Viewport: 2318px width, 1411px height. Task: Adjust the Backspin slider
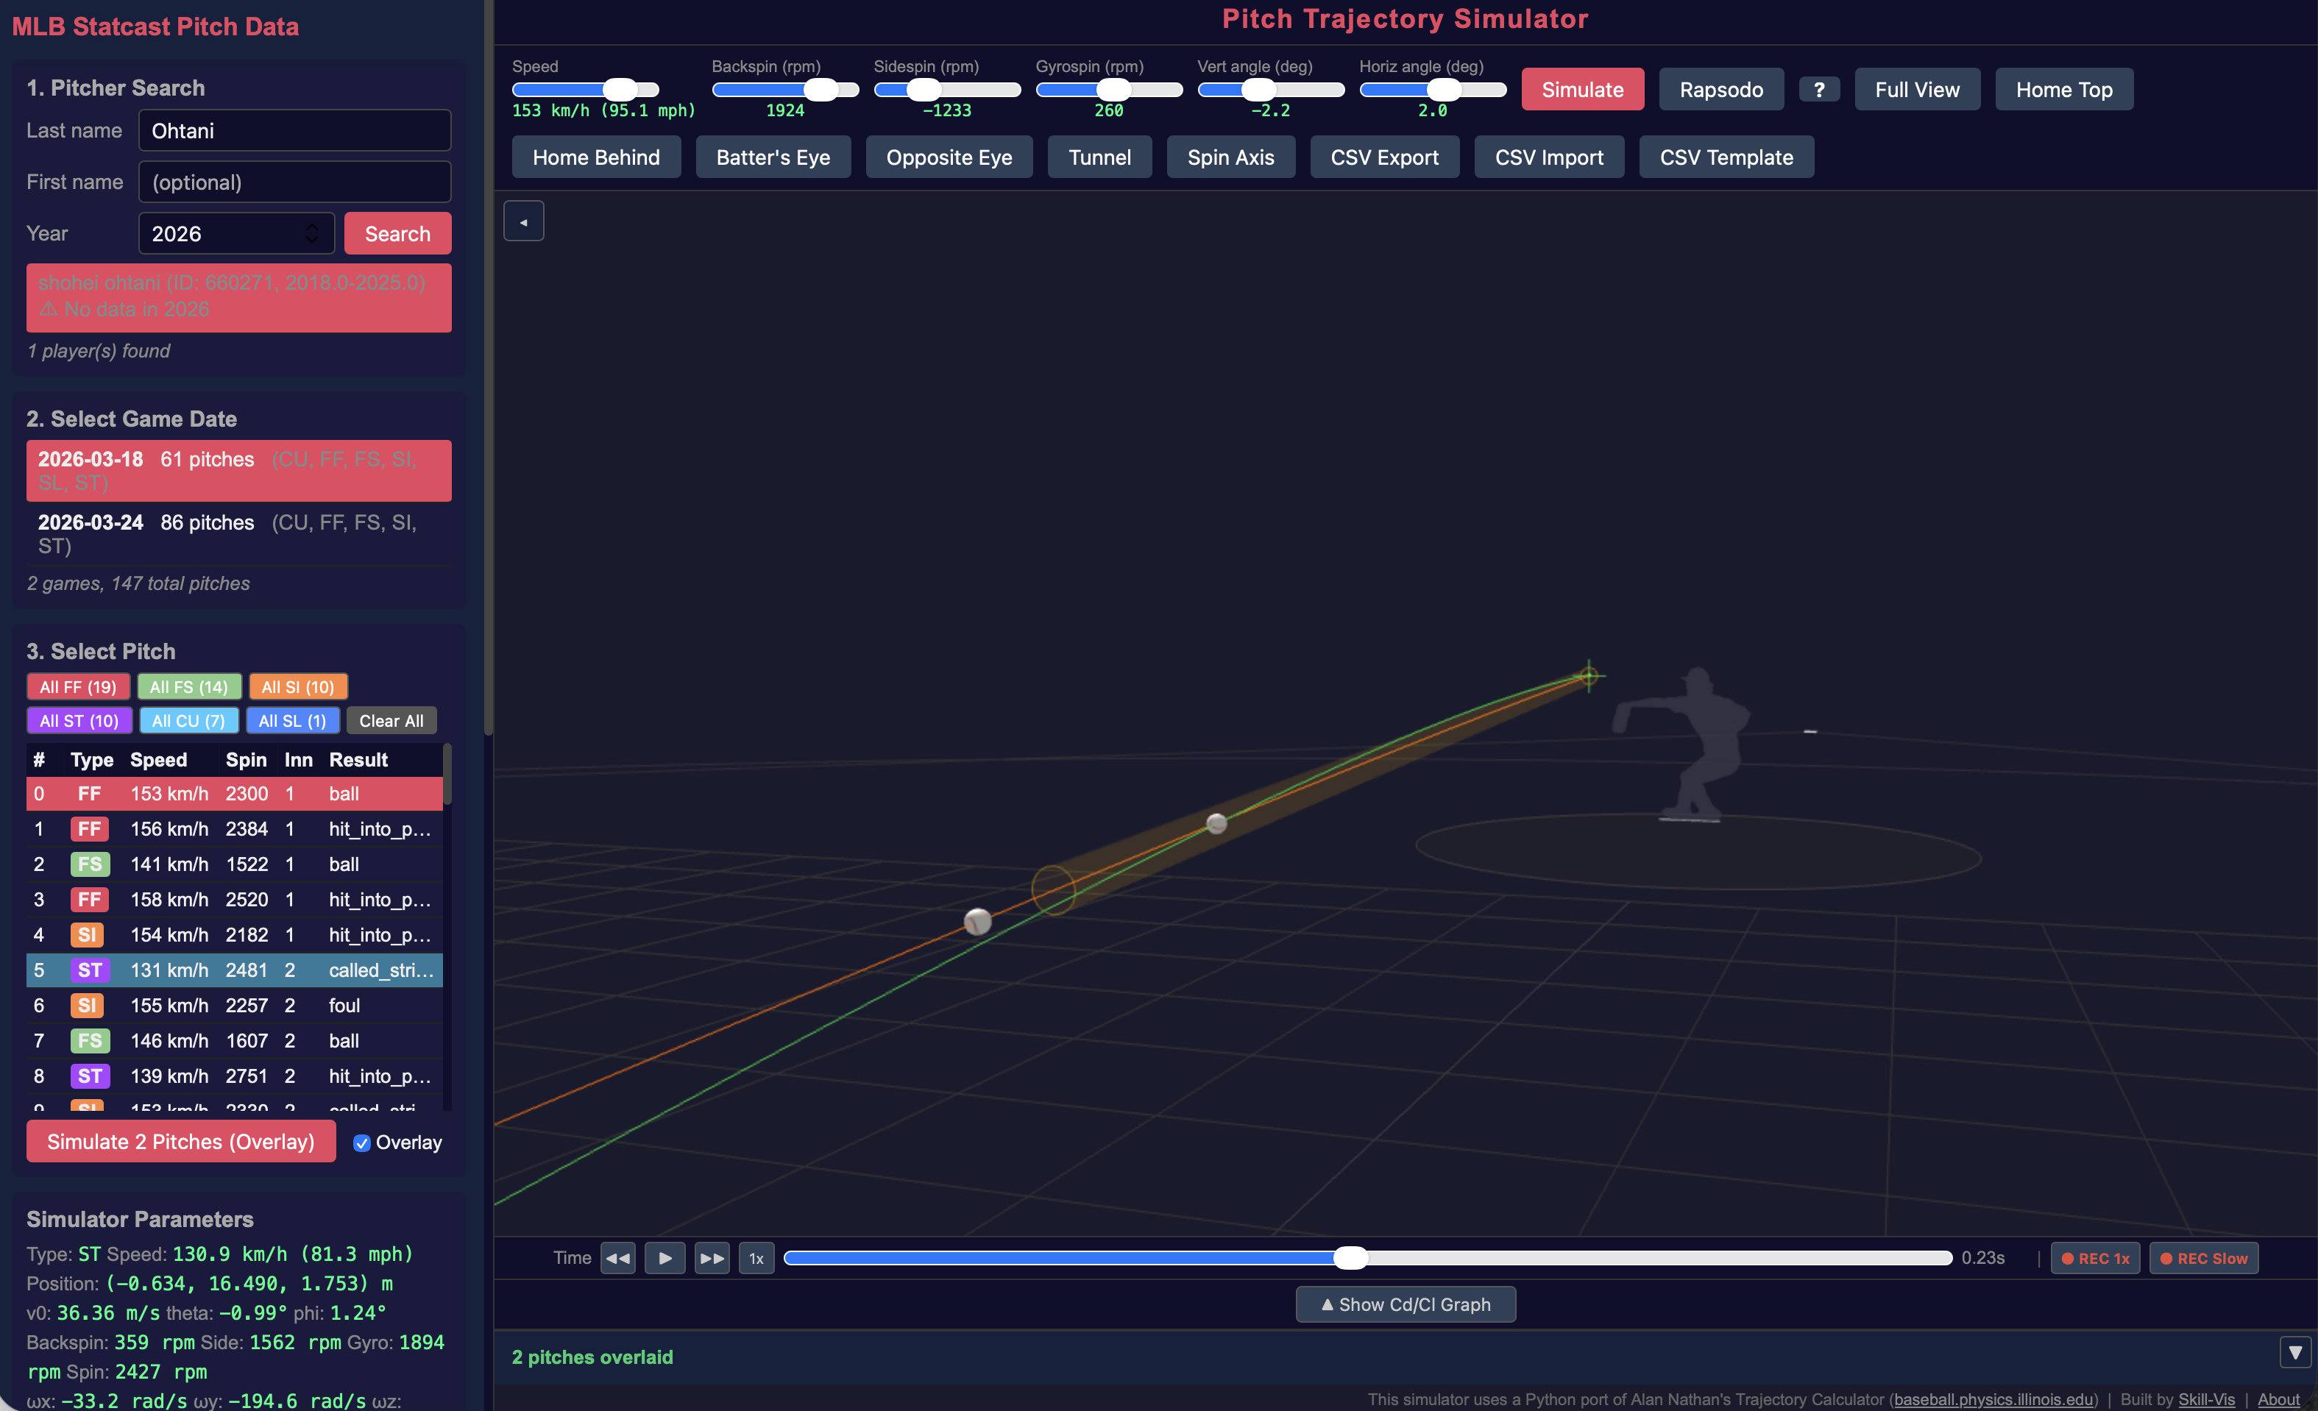coord(785,89)
